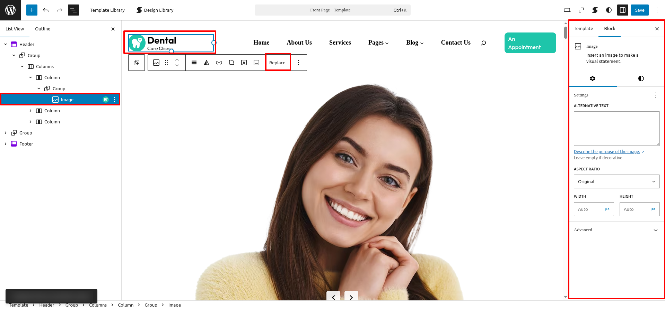
Task: Switch to the Template tab in sidebar
Action: pos(583,29)
